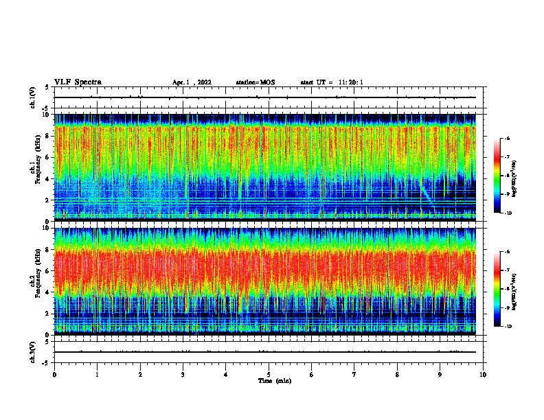The height and width of the screenshot is (420, 544).
Task: Click time axis tick label '5' under spectrograms
Action: tap(269, 375)
